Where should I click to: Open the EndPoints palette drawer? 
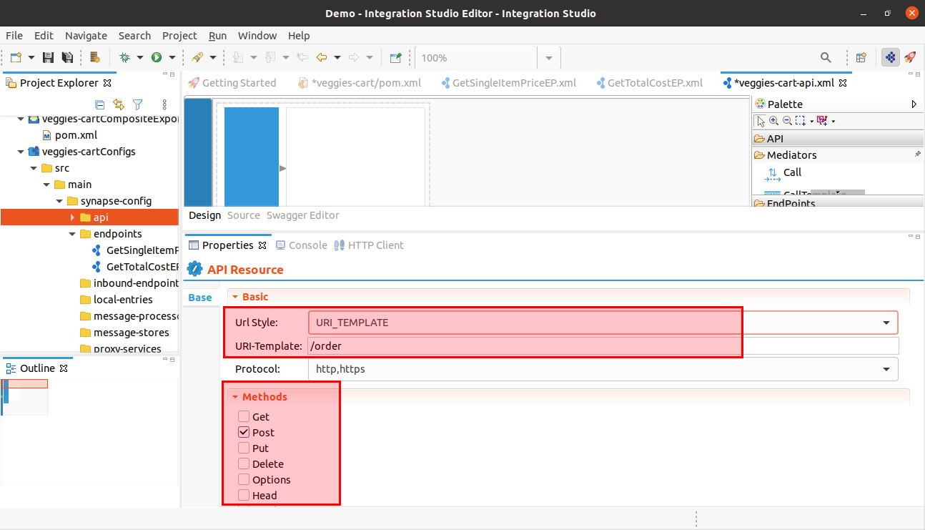838,203
